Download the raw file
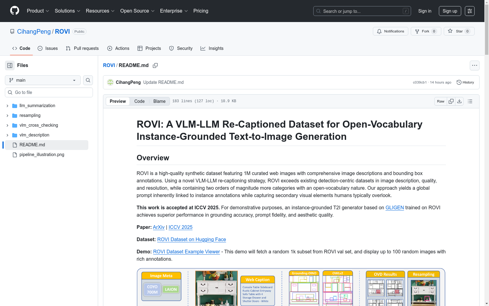The image size is (489, 306). (459, 101)
